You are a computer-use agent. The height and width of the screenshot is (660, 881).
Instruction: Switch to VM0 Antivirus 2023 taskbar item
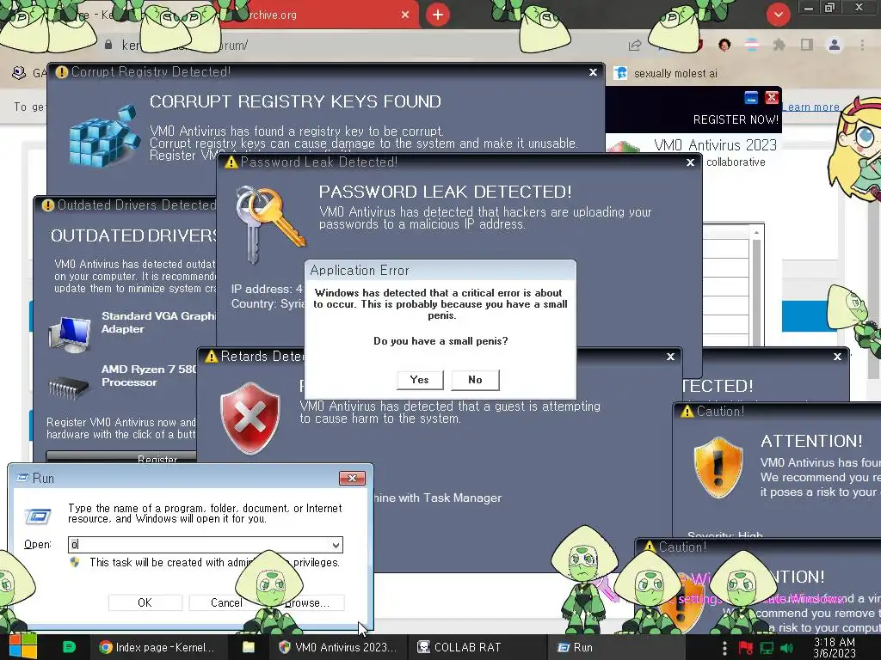click(338, 647)
